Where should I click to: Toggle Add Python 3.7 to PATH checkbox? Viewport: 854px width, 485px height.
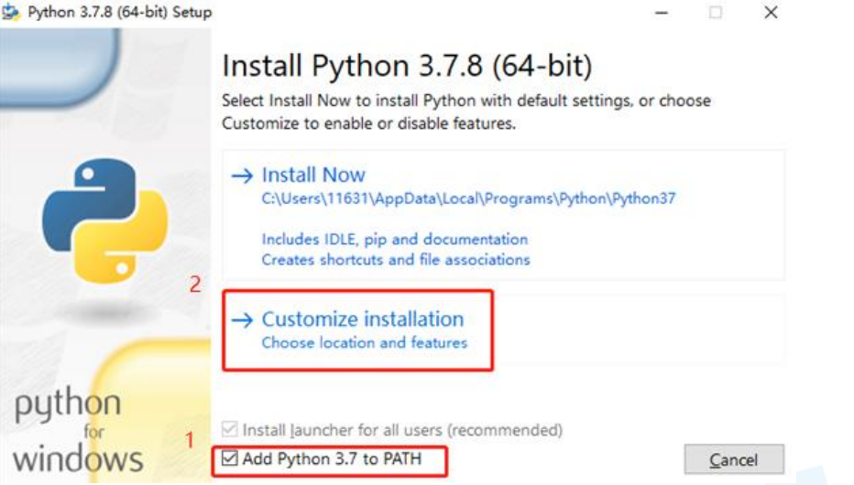229,458
